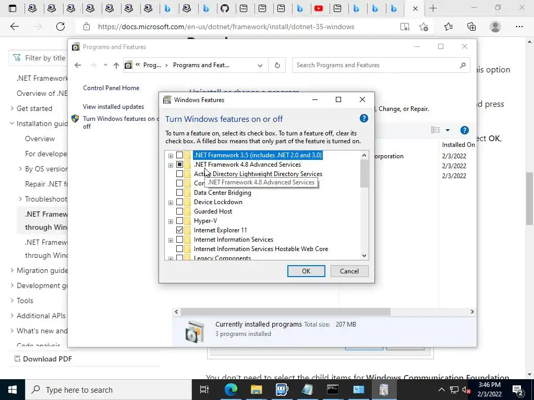
Task: Open Control Panel Home link
Action: pos(111,87)
